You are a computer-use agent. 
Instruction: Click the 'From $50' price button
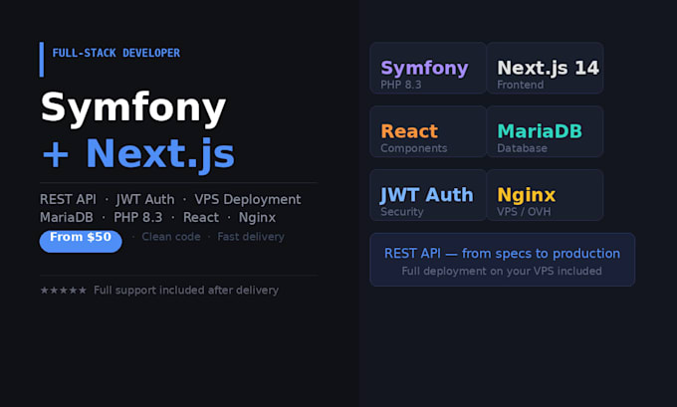pos(81,241)
